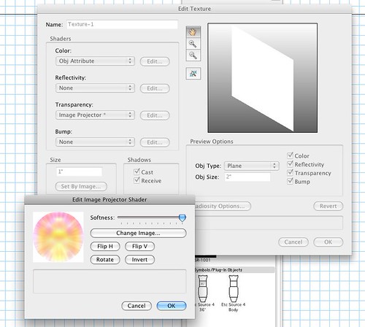Screen dimensions: 365x327
Task: Toggle the Color preview option checkbox
Action: [290, 155]
